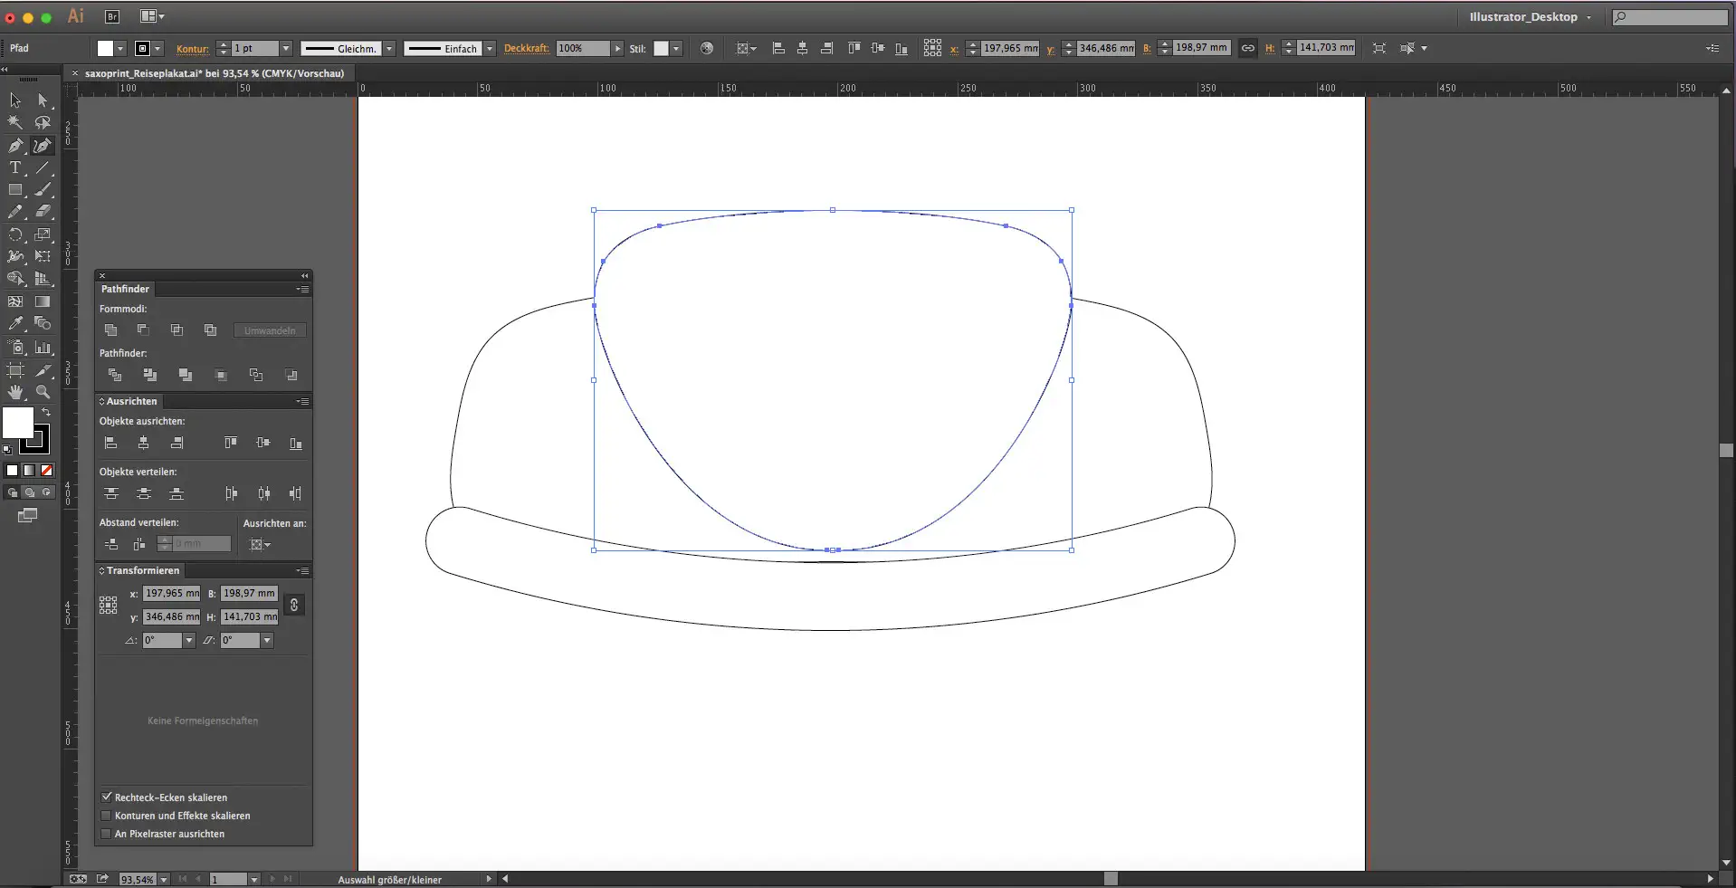Uncheck Rechteck-Ecken skalieren

(107, 797)
